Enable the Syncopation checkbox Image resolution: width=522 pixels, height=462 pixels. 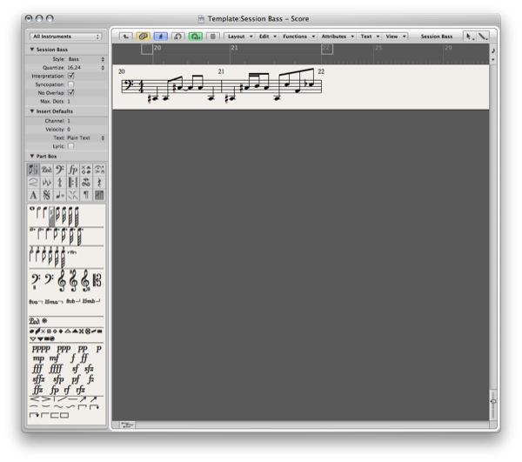[71, 84]
